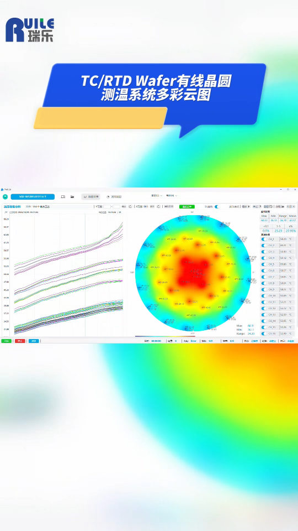
Task: Toggle channel CH_7 switch
Action: (264, 277)
